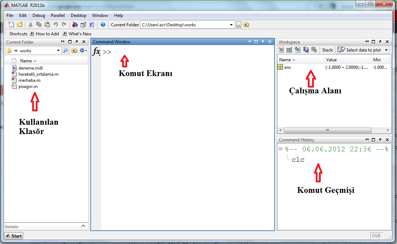The width and height of the screenshot is (397, 244).
Task: Click the parent folder icon in Current Folder panel
Action: (x=74, y=50)
